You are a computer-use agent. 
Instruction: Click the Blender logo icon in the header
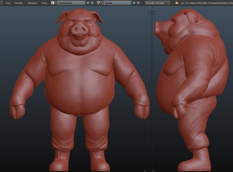point(177,3)
